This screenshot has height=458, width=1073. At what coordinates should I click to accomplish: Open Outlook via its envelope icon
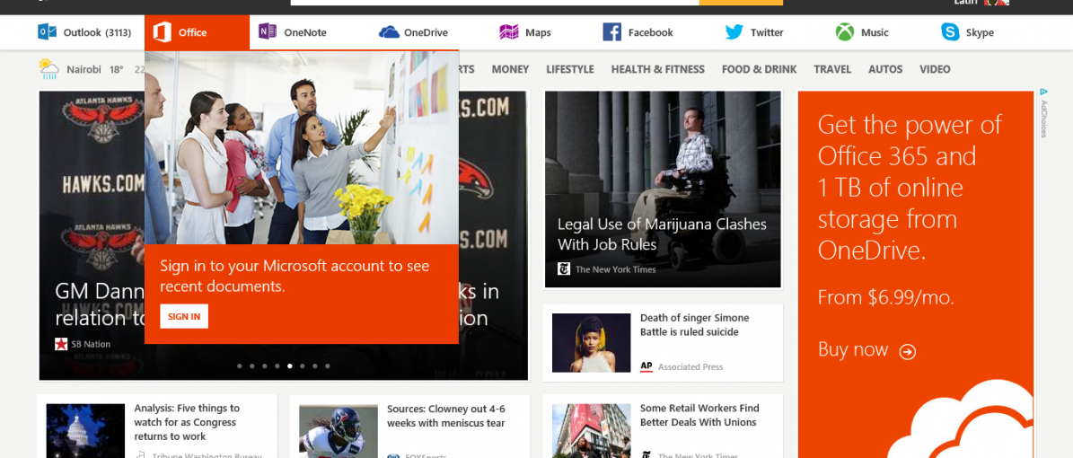point(48,32)
